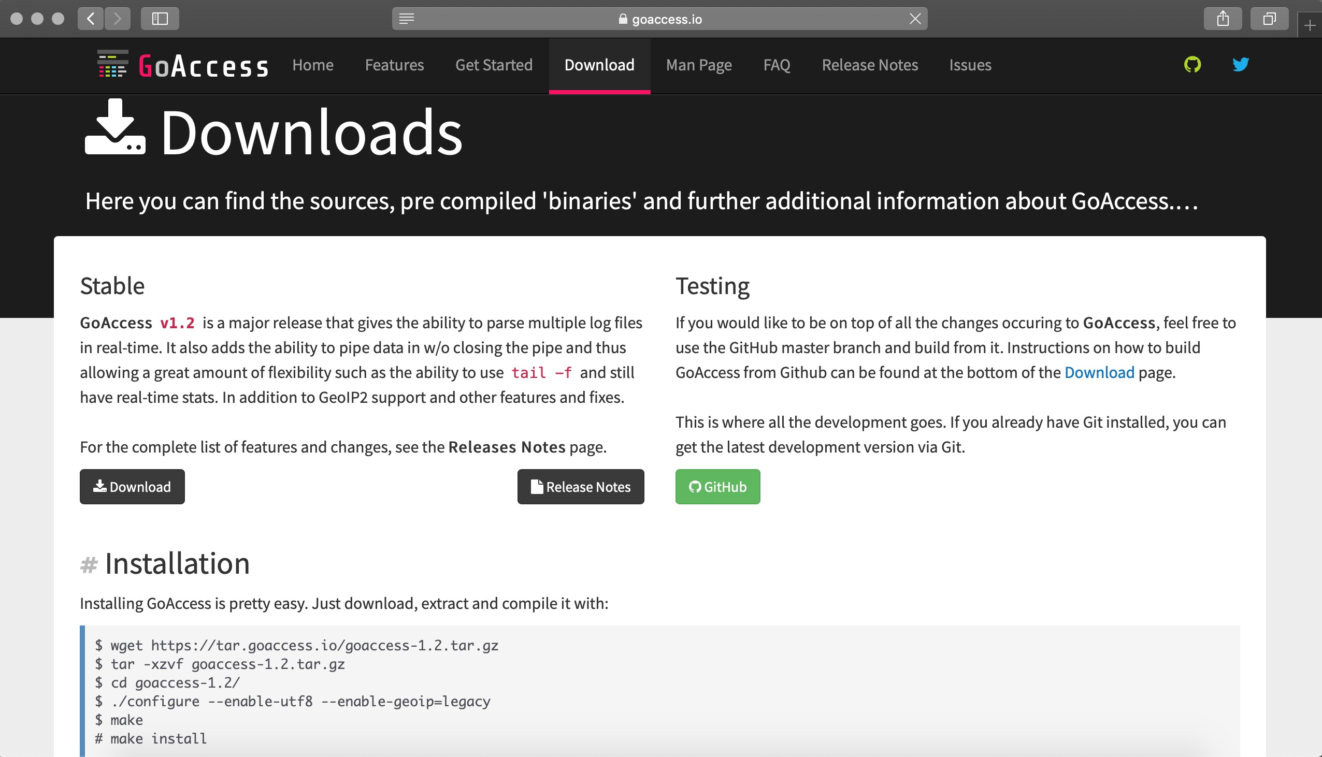This screenshot has height=757, width=1322.
Task: Click the green GitHub button
Action: pos(717,487)
